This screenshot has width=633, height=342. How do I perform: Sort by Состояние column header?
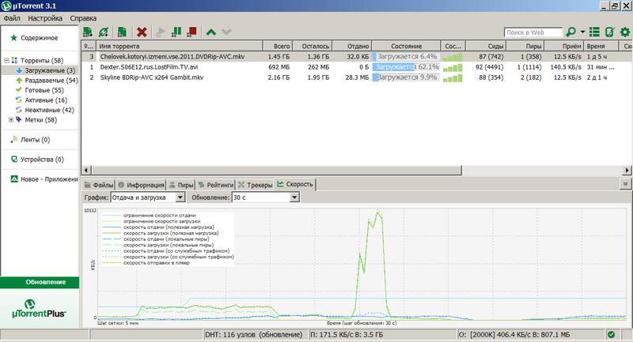click(x=406, y=46)
